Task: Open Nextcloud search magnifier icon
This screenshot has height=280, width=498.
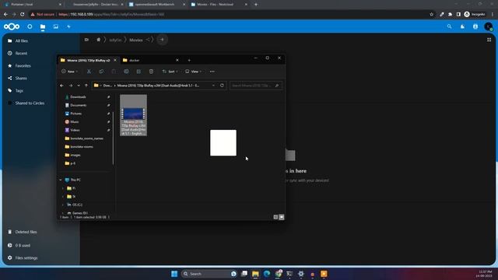Action: click(x=449, y=26)
